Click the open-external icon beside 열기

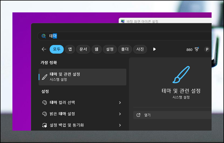[x=138, y=115]
